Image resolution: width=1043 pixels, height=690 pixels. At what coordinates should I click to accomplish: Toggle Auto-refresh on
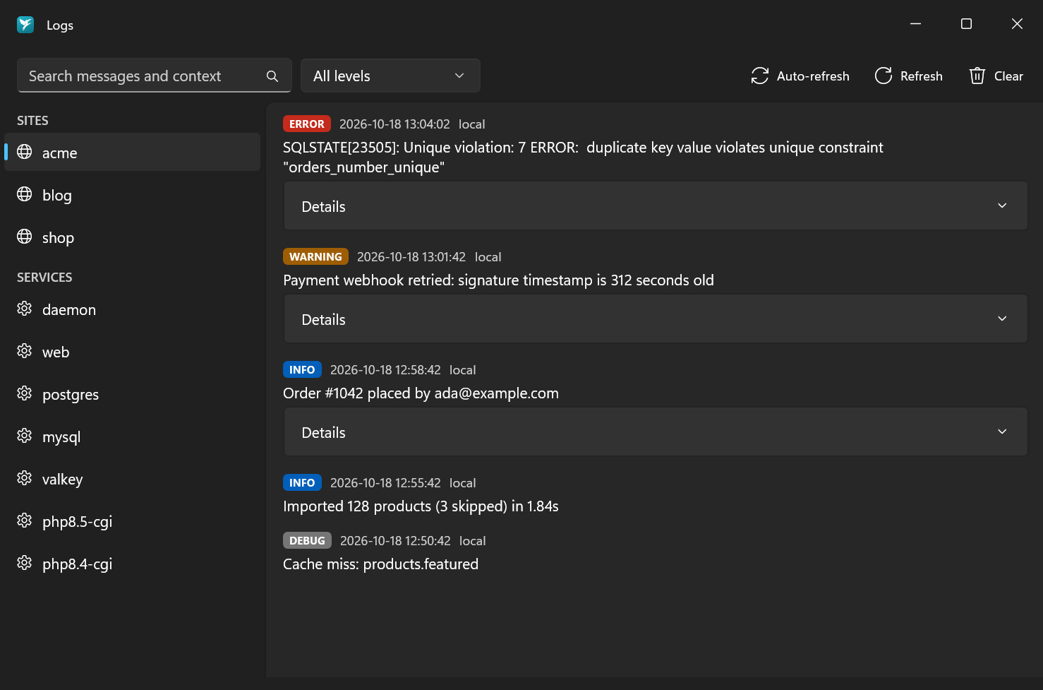pyautogui.click(x=800, y=76)
